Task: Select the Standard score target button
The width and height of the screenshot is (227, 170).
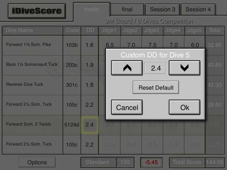Action: (x=98, y=162)
